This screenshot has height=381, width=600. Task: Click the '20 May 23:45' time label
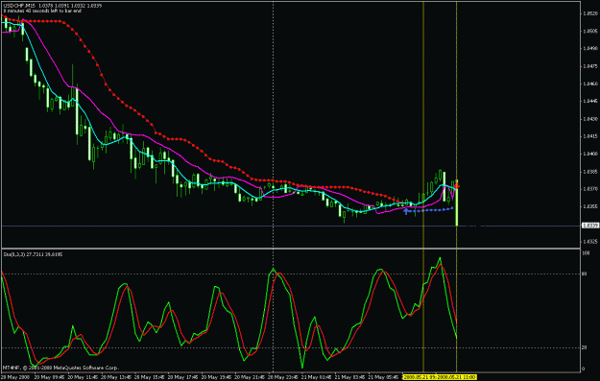click(x=282, y=377)
